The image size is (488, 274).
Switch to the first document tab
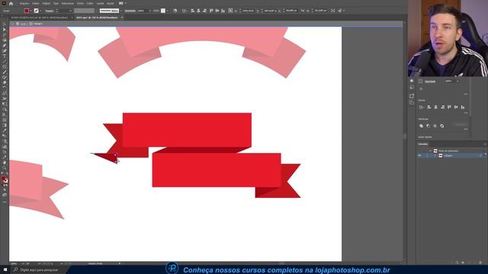click(x=40, y=18)
